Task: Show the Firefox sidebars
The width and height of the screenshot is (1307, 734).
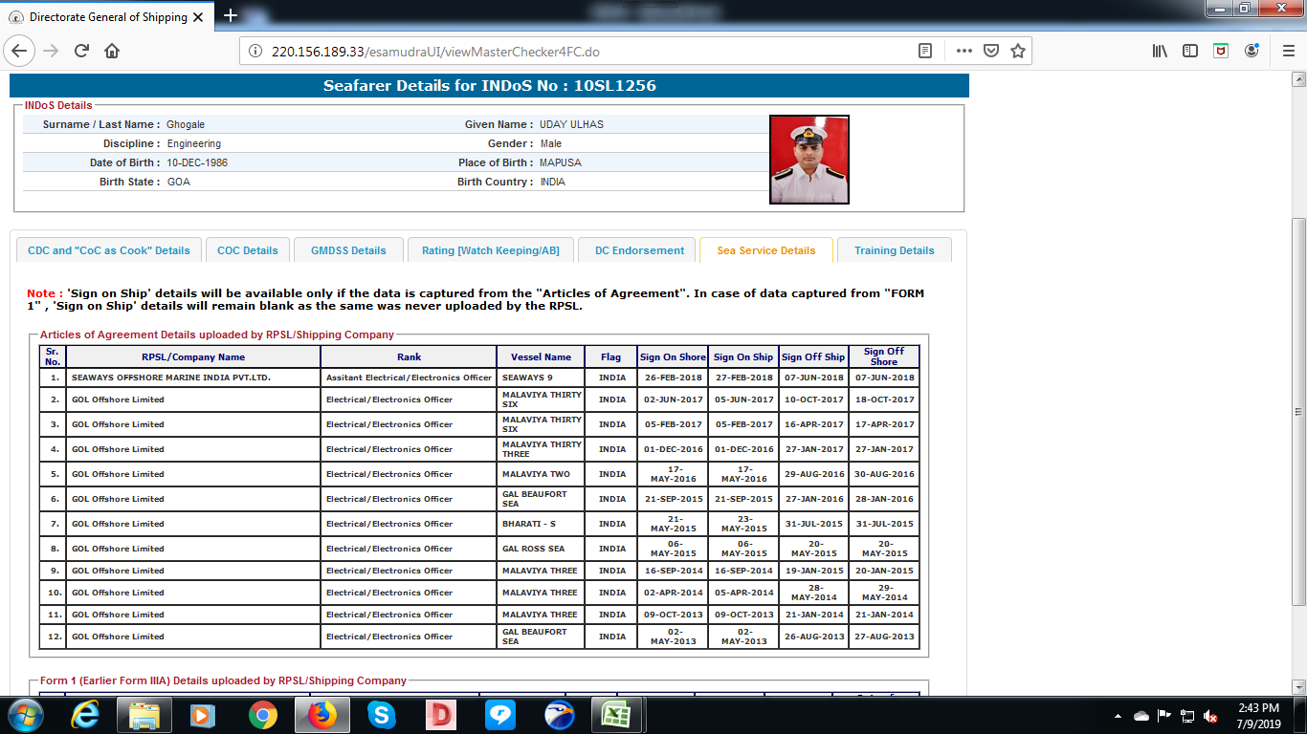Action: point(1189,51)
